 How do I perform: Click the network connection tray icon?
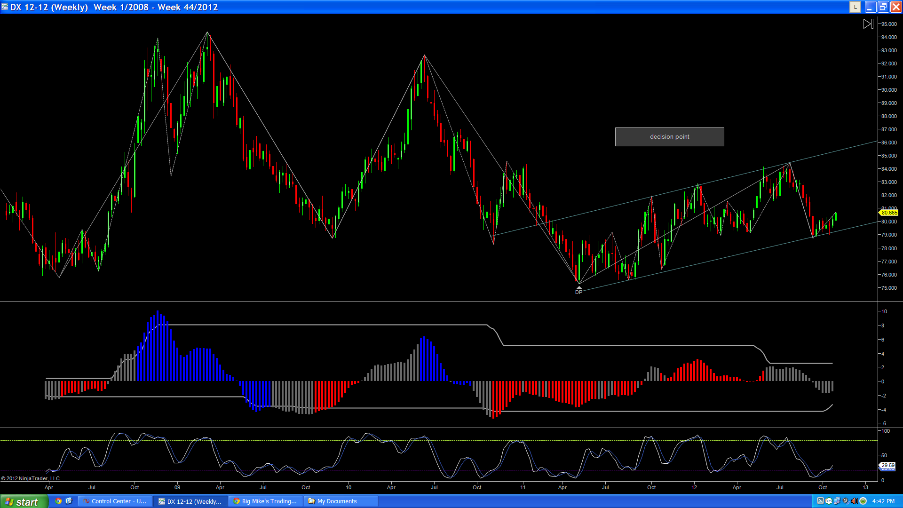pos(837,501)
